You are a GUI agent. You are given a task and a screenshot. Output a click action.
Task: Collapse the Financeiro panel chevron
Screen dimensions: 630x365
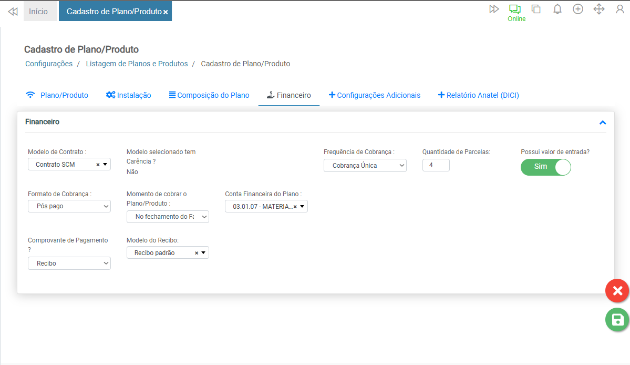coord(603,123)
